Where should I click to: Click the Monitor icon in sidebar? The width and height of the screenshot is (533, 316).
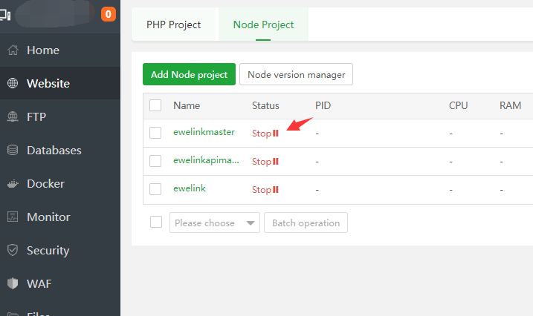point(13,217)
